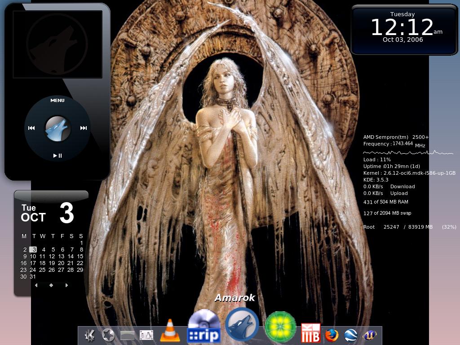Click the '431 of 504 MB RAM' readout
This screenshot has height=345, width=460.
point(386,202)
